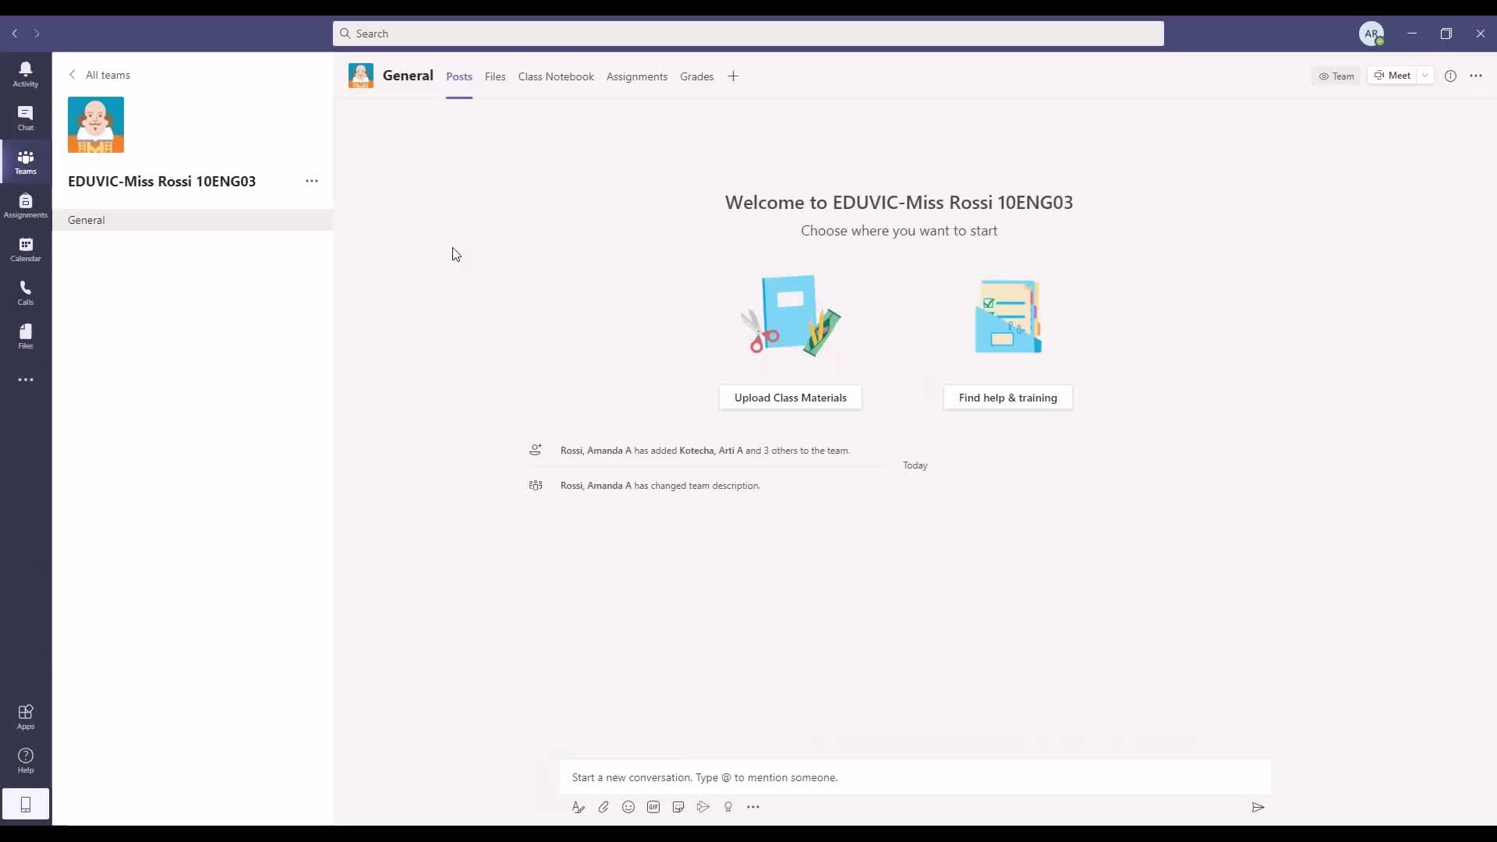1497x842 pixels.
Task: Add a new tab with plus
Action: [733, 76]
